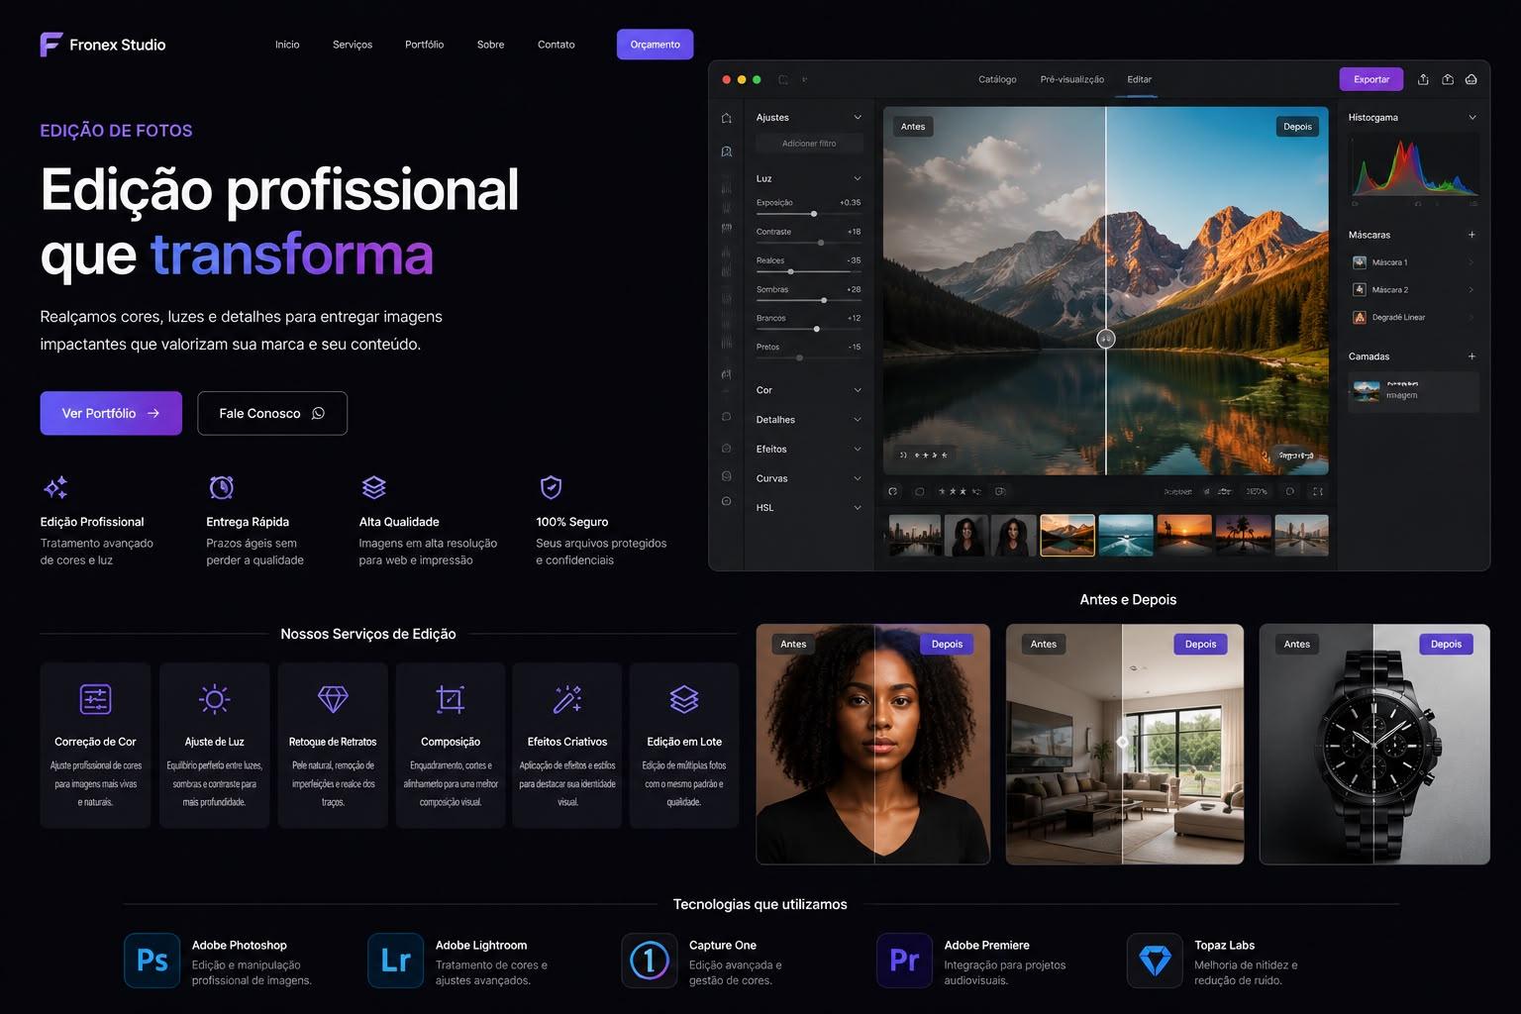Open the HSL section chevron
Screen dimensions: 1521x1014
858,508
